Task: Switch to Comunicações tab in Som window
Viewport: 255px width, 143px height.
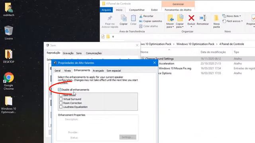Action: click(x=94, y=53)
